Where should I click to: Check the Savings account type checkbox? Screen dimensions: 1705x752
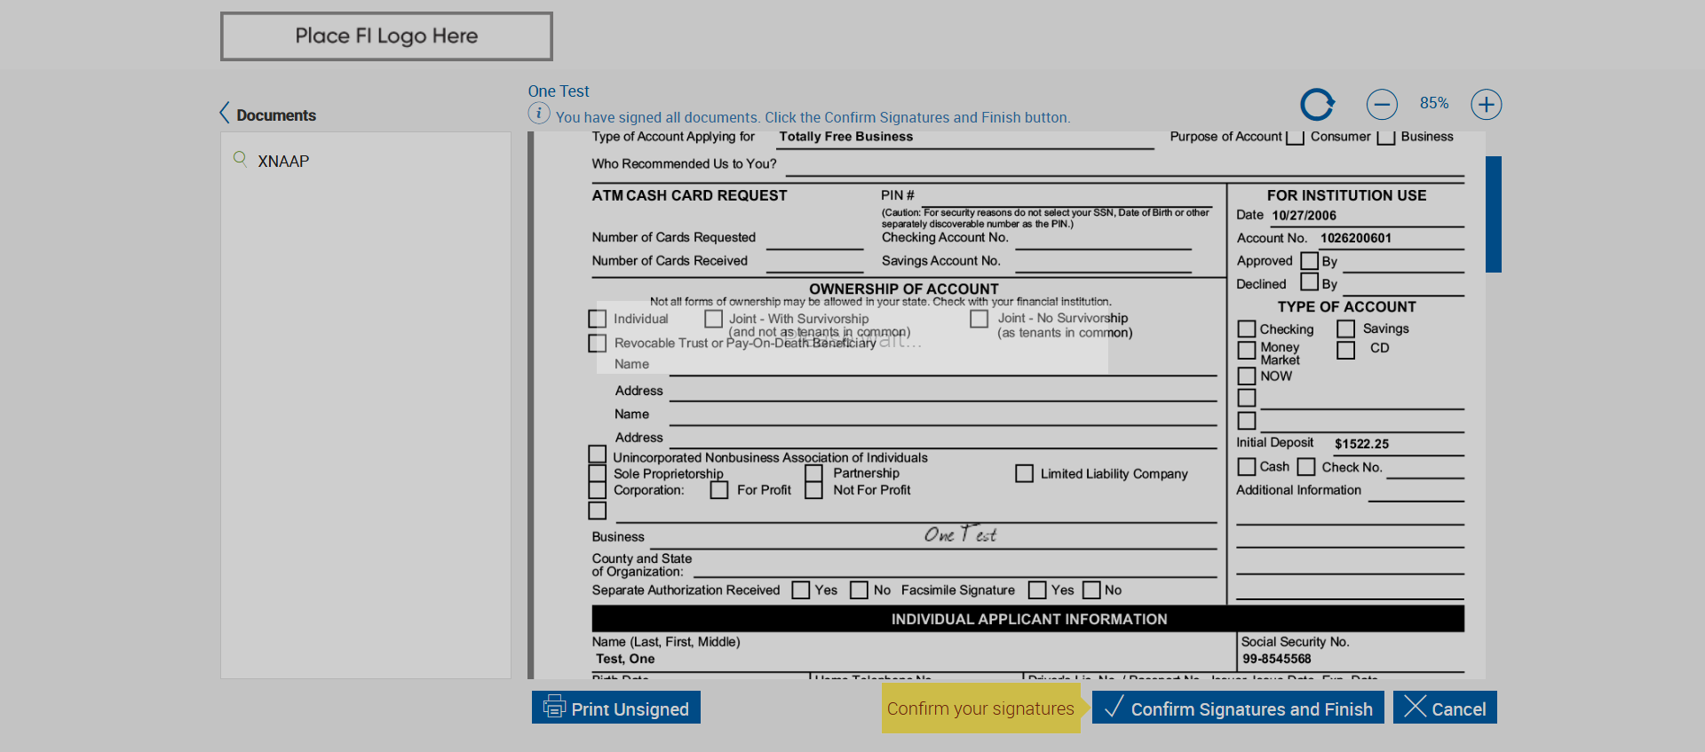tap(1346, 329)
